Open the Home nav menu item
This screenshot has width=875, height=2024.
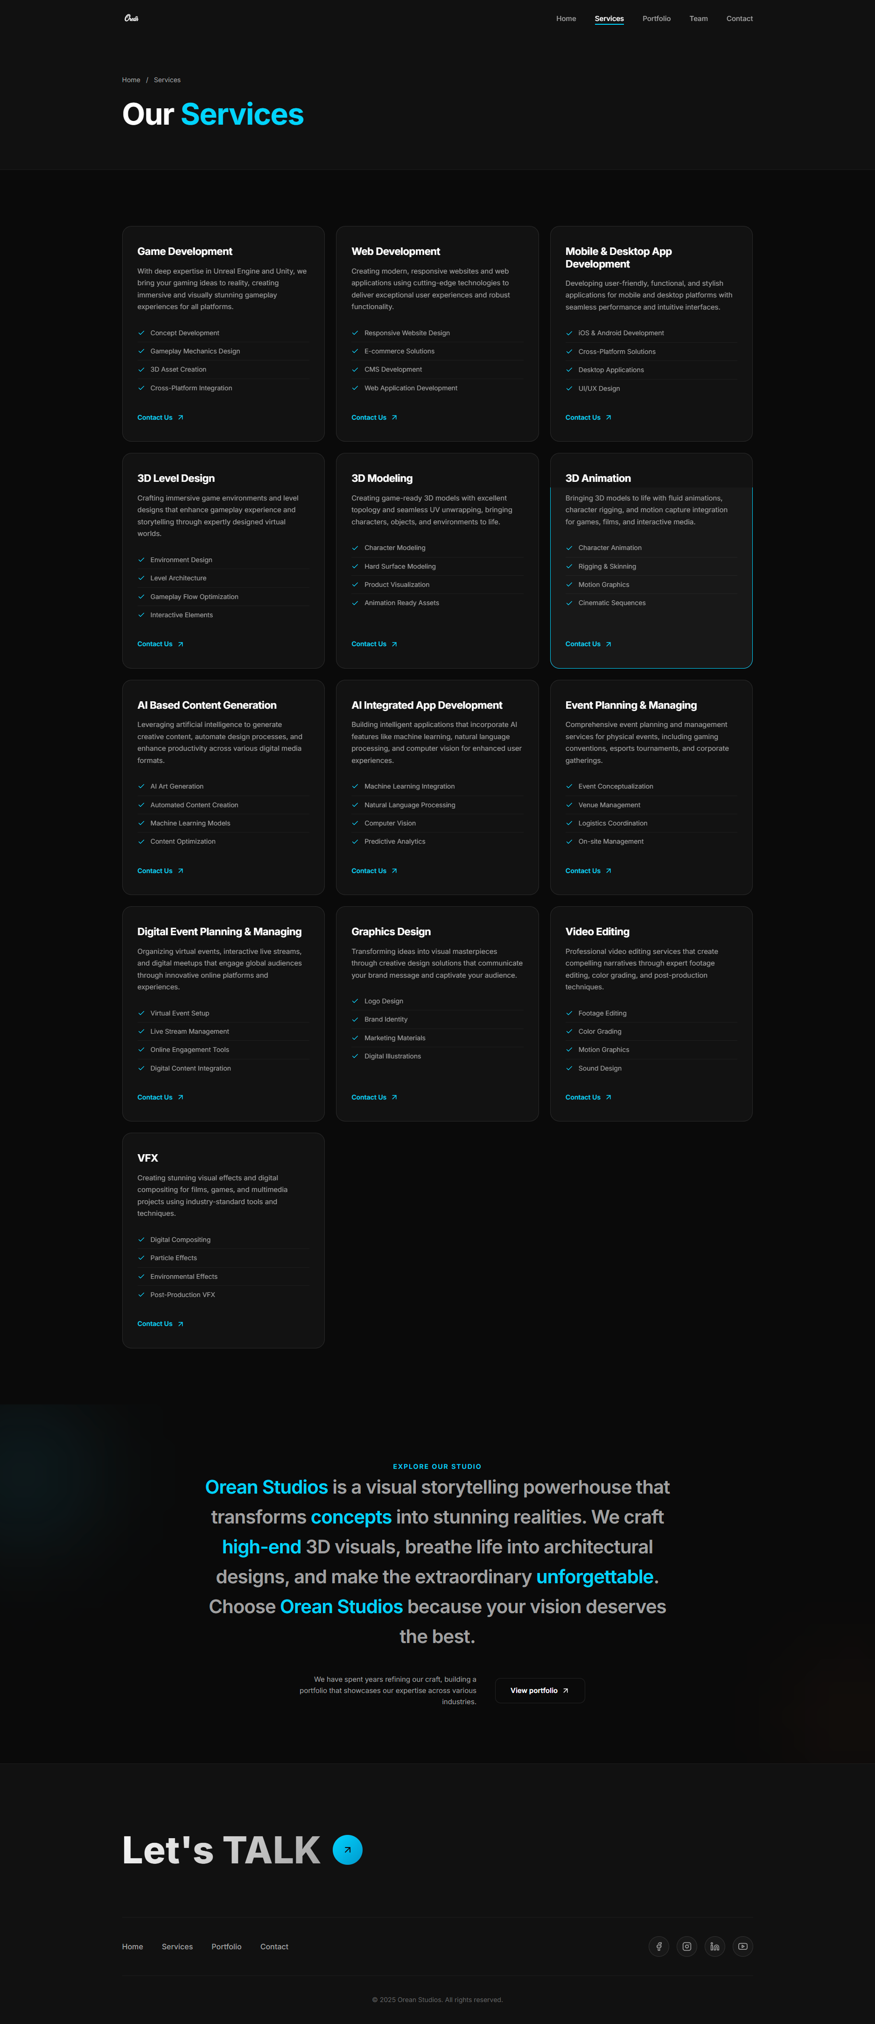pos(566,19)
